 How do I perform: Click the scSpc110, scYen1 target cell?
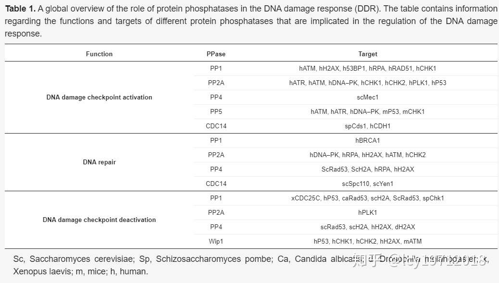click(368, 184)
